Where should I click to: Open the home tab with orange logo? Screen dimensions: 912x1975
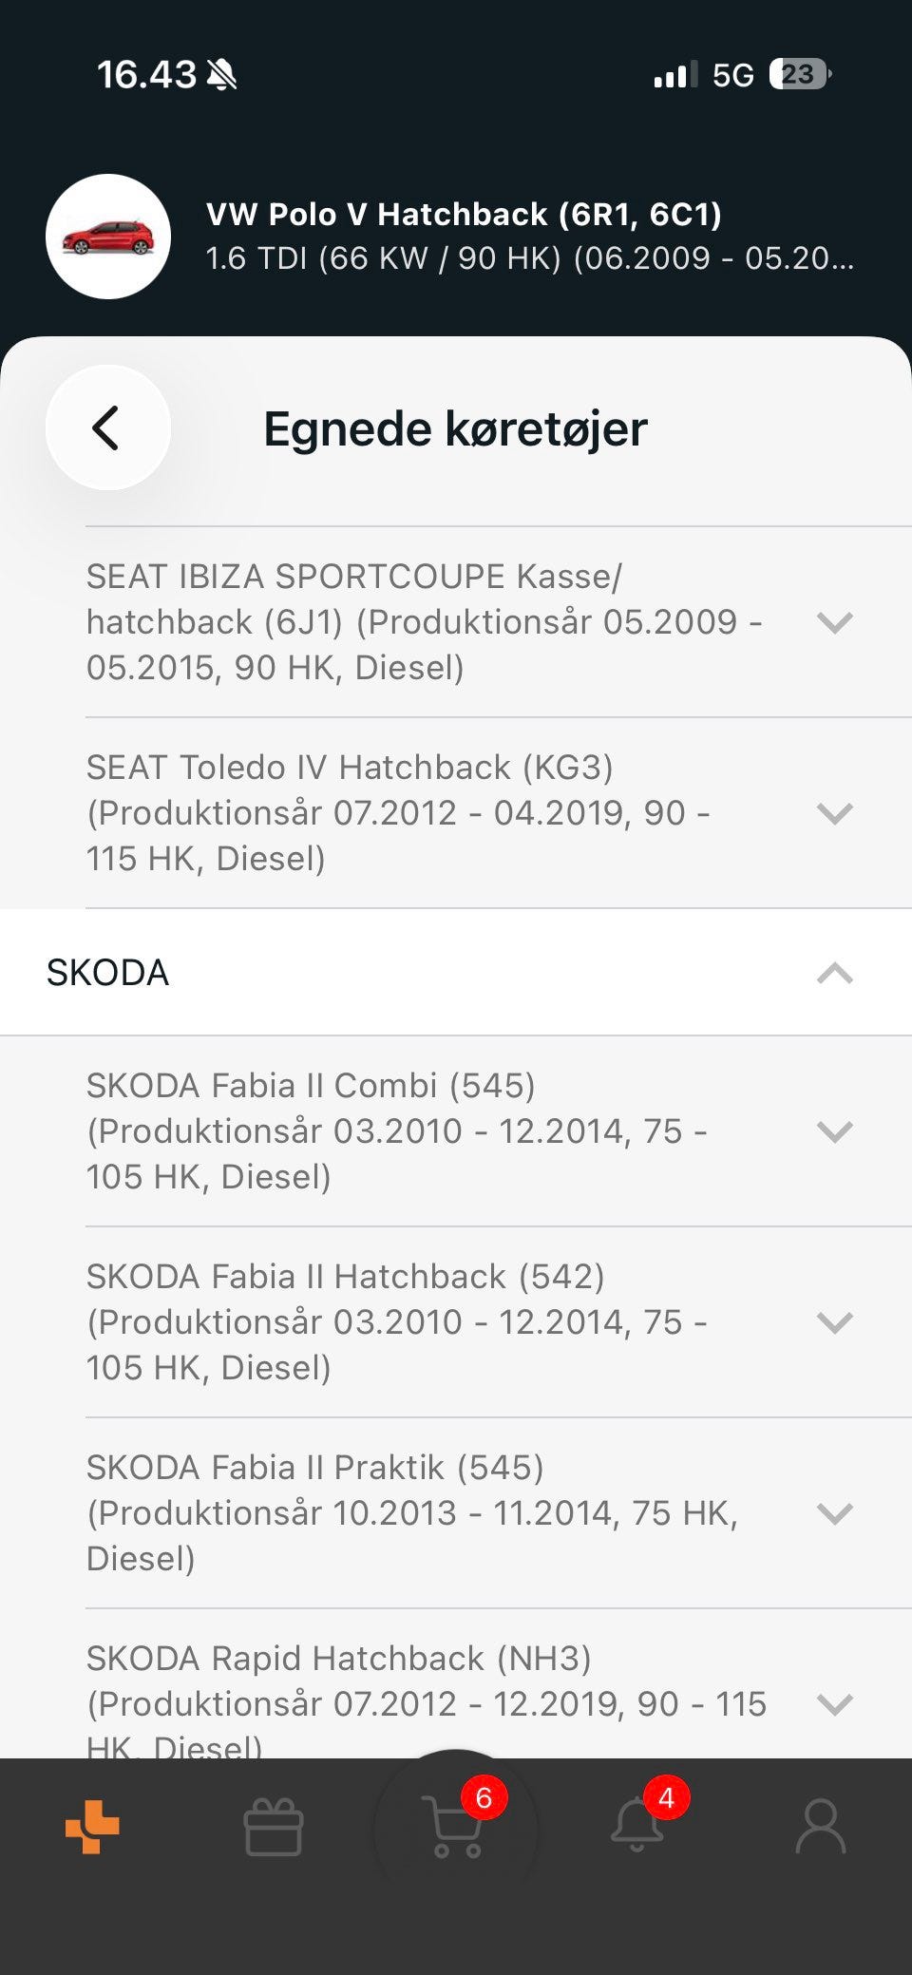[x=92, y=1826]
